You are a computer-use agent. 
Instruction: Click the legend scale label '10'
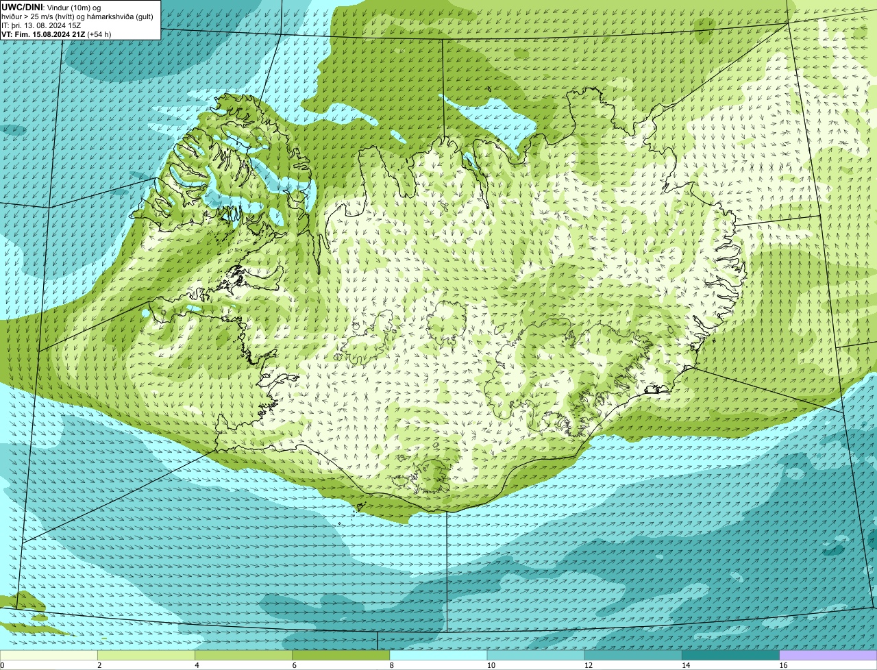pyautogui.click(x=491, y=665)
